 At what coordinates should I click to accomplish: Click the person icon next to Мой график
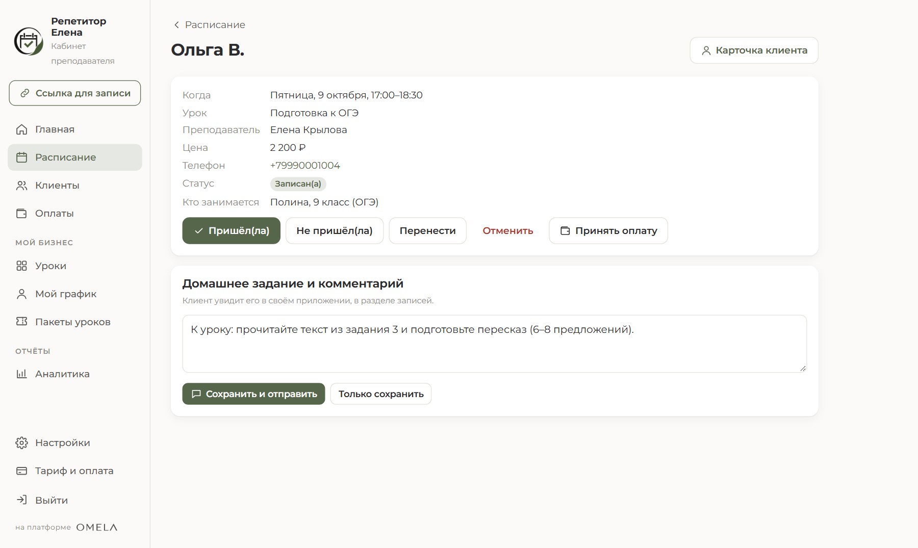(x=21, y=294)
